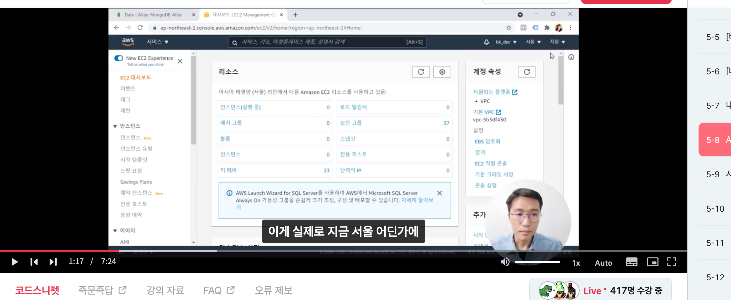731x300 pixels.
Task: Select lesson 5-6 in sidebar
Action: coord(715,71)
